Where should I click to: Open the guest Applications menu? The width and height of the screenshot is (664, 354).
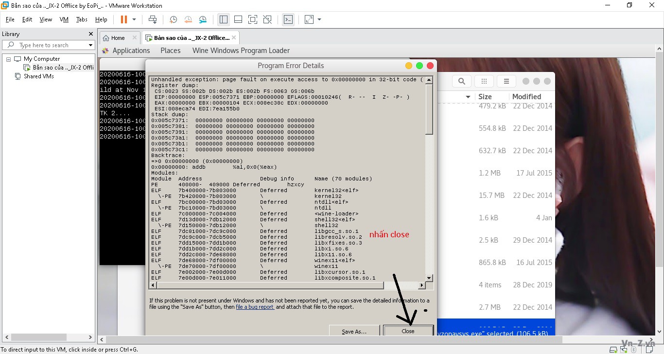(131, 51)
